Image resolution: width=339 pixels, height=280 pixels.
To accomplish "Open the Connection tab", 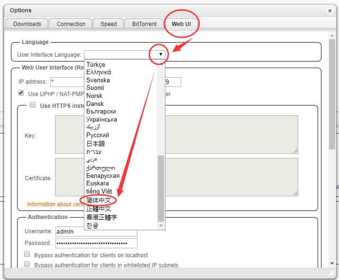I will pyautogui.click(x=71, y=24).
